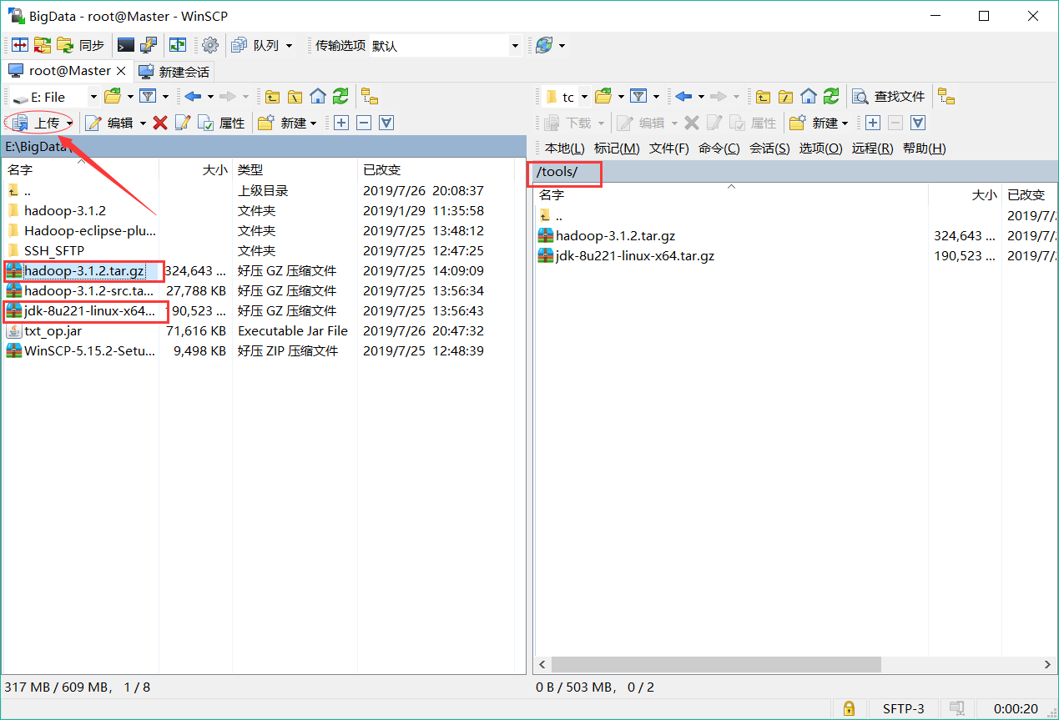1059x720 pixels.
Task: Open the local drive E: File dropdown
Action: coord(55,97)
